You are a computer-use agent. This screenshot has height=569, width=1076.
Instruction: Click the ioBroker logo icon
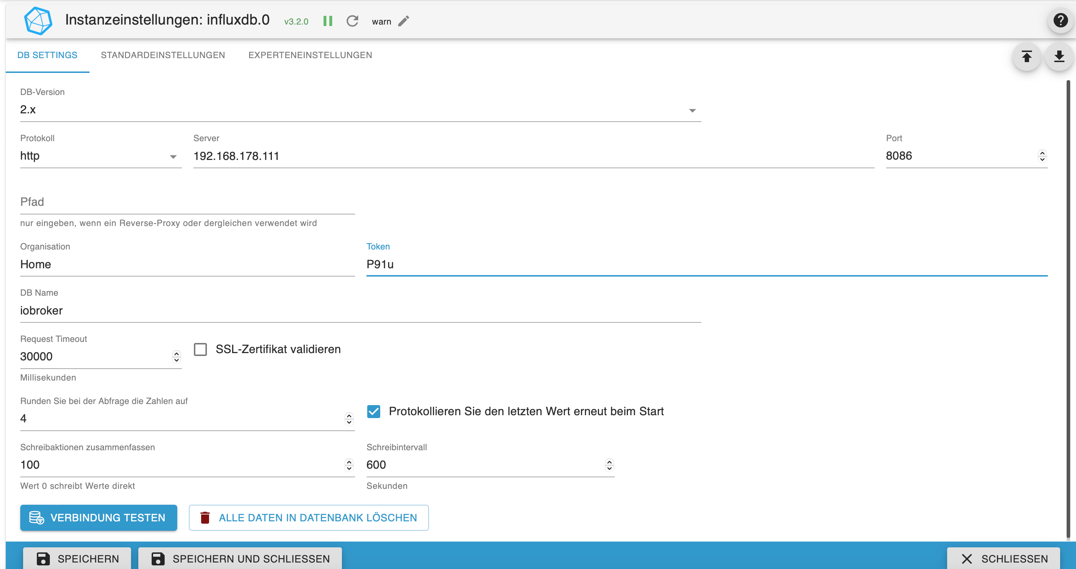pos(38,21)
